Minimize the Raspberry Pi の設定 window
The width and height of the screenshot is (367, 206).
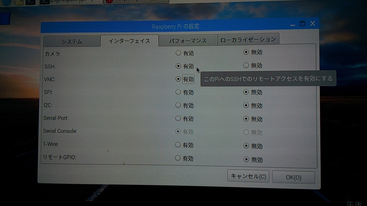click(292, 24)
